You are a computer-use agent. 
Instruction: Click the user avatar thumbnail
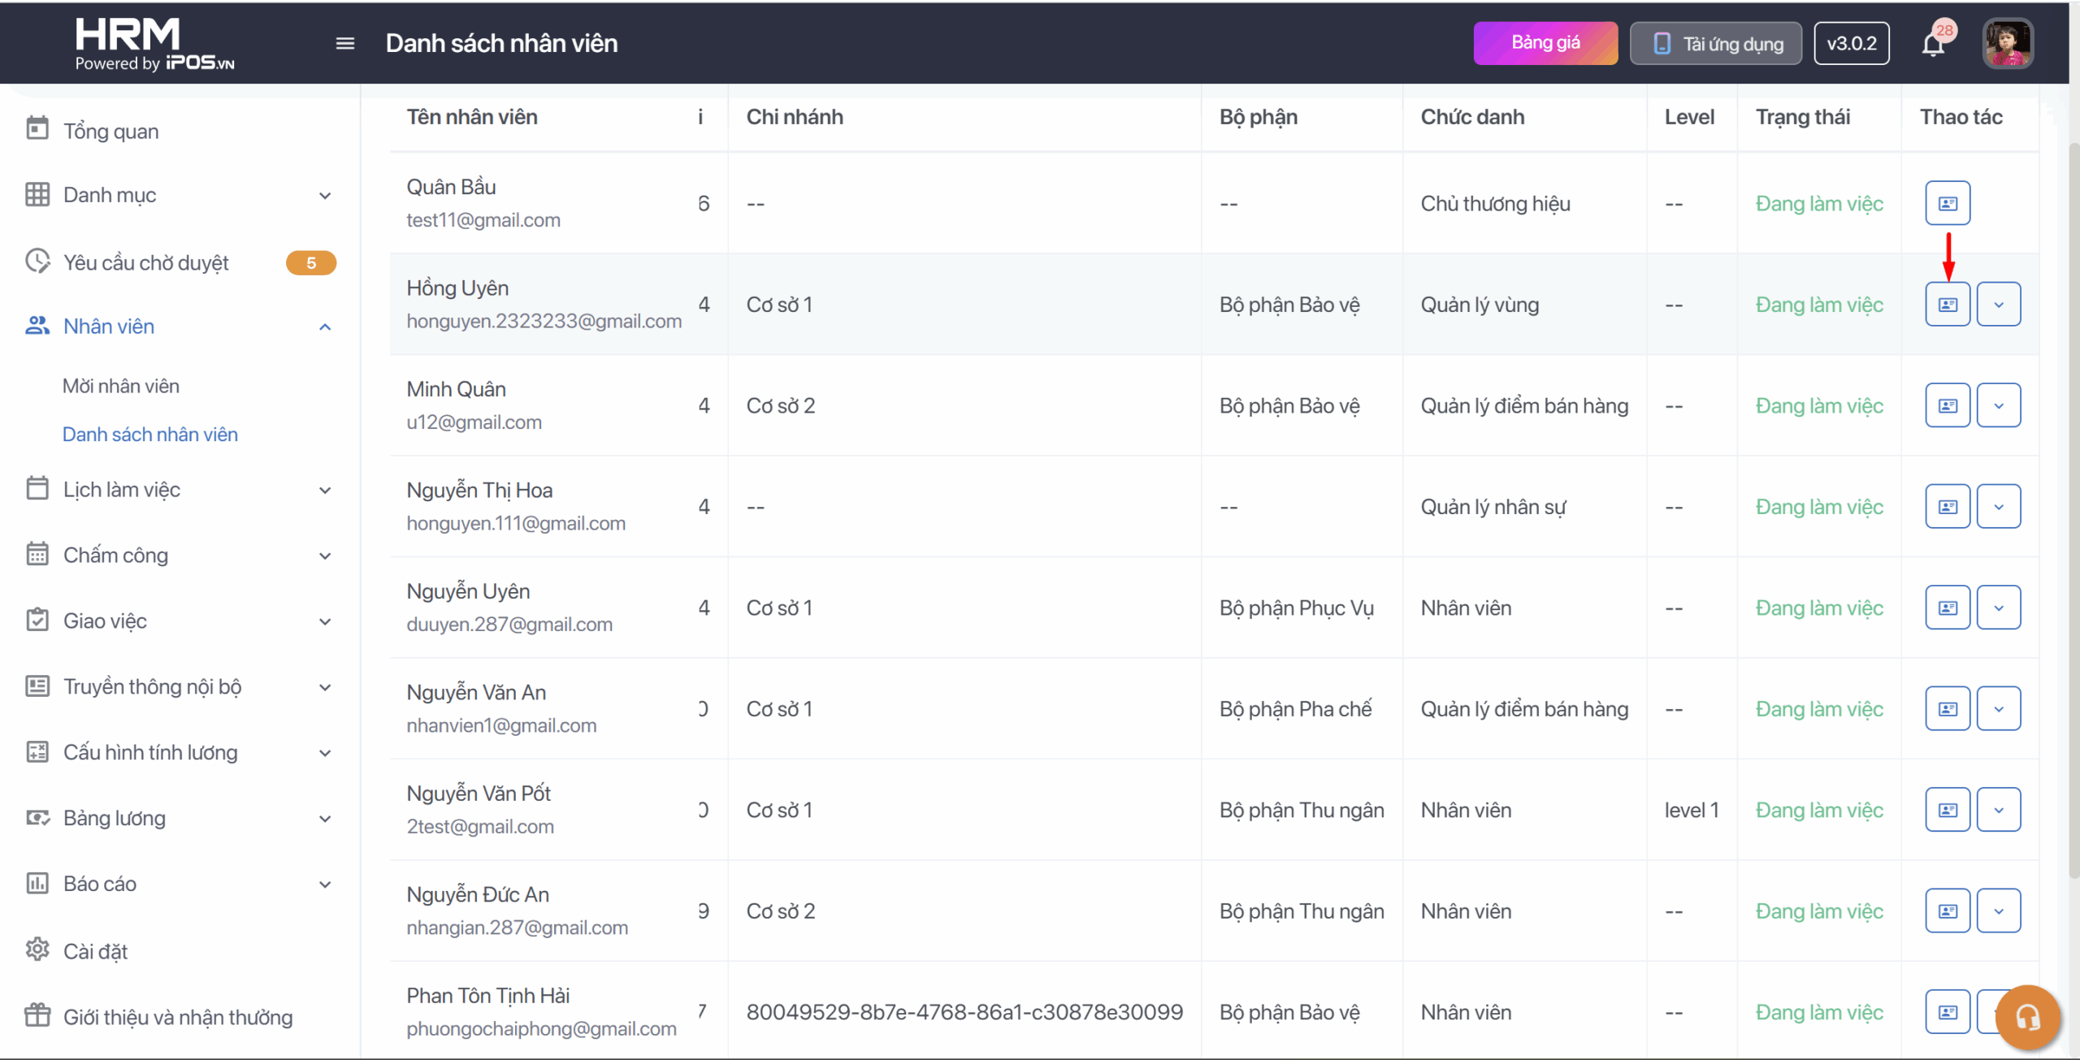point(2007,44)
